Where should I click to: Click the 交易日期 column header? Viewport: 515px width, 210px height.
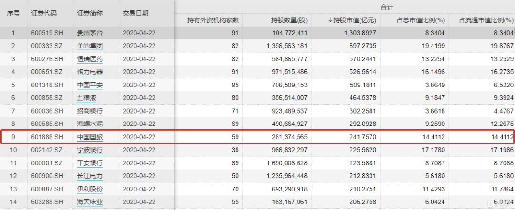135,13
